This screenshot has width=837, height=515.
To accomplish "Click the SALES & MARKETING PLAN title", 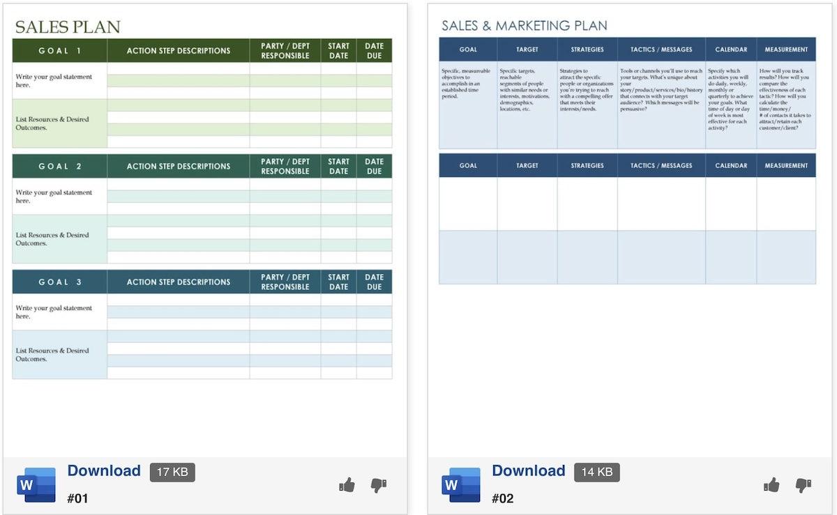I will [524, 26].
